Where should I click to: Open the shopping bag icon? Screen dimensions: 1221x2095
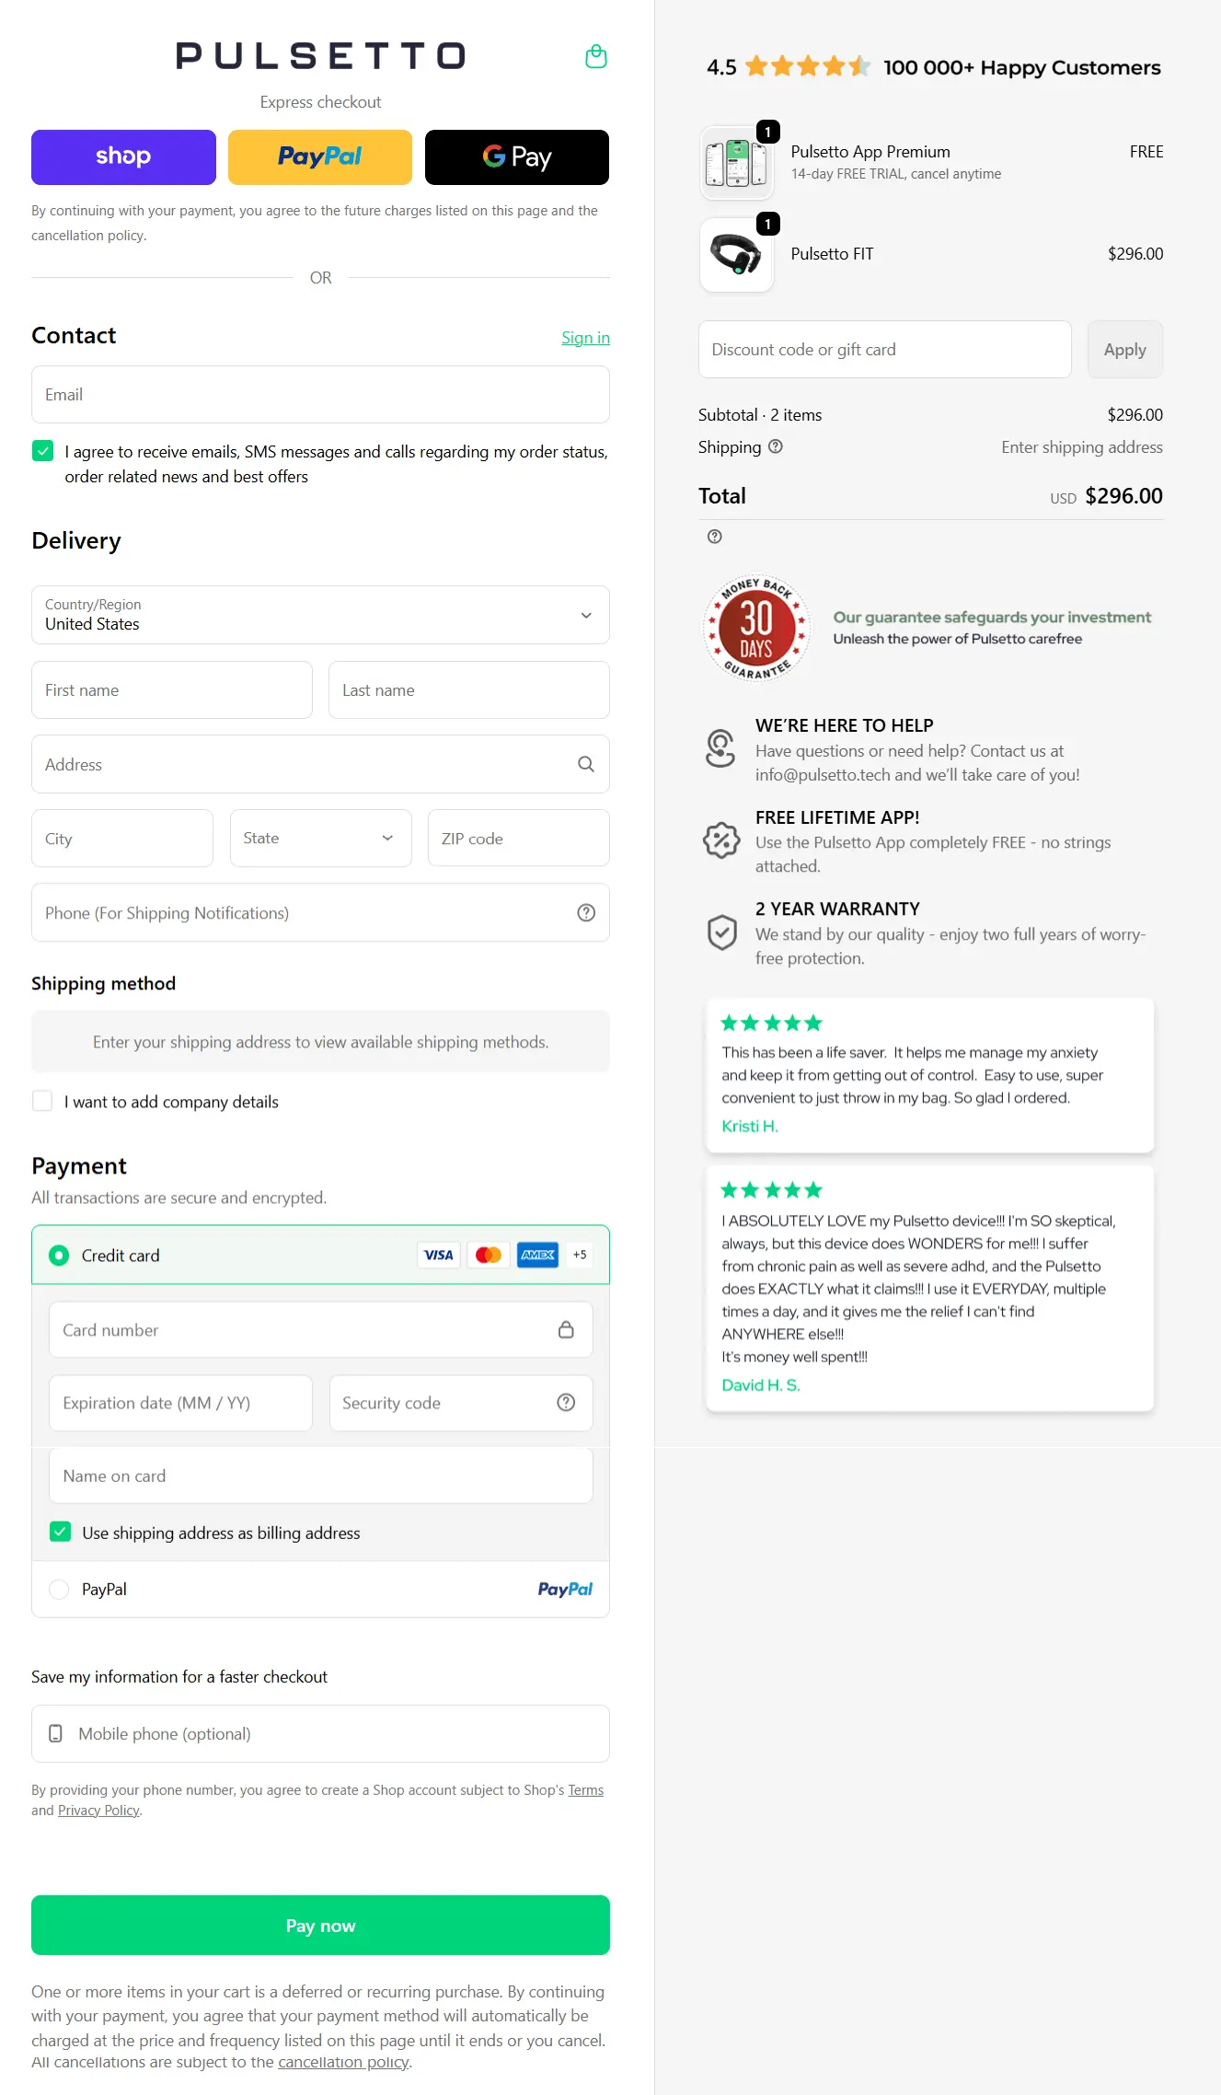coord(595,56)
